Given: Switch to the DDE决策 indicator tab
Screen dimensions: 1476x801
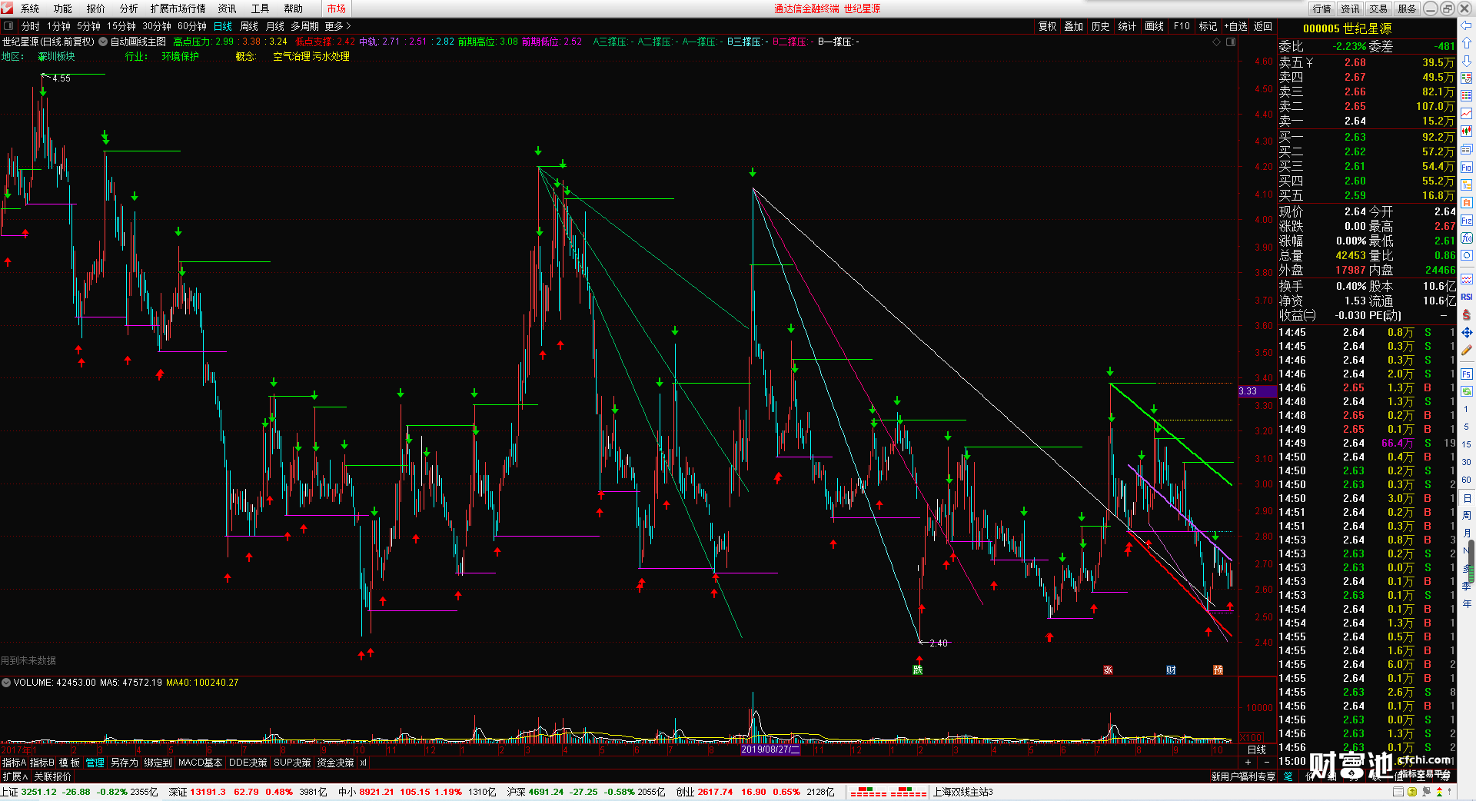Looking at the screenshot, I should click(x=248, y=763).
